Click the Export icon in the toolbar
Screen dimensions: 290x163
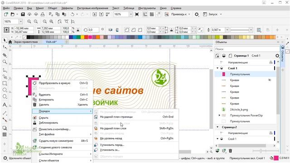click(x=101, y=14)
